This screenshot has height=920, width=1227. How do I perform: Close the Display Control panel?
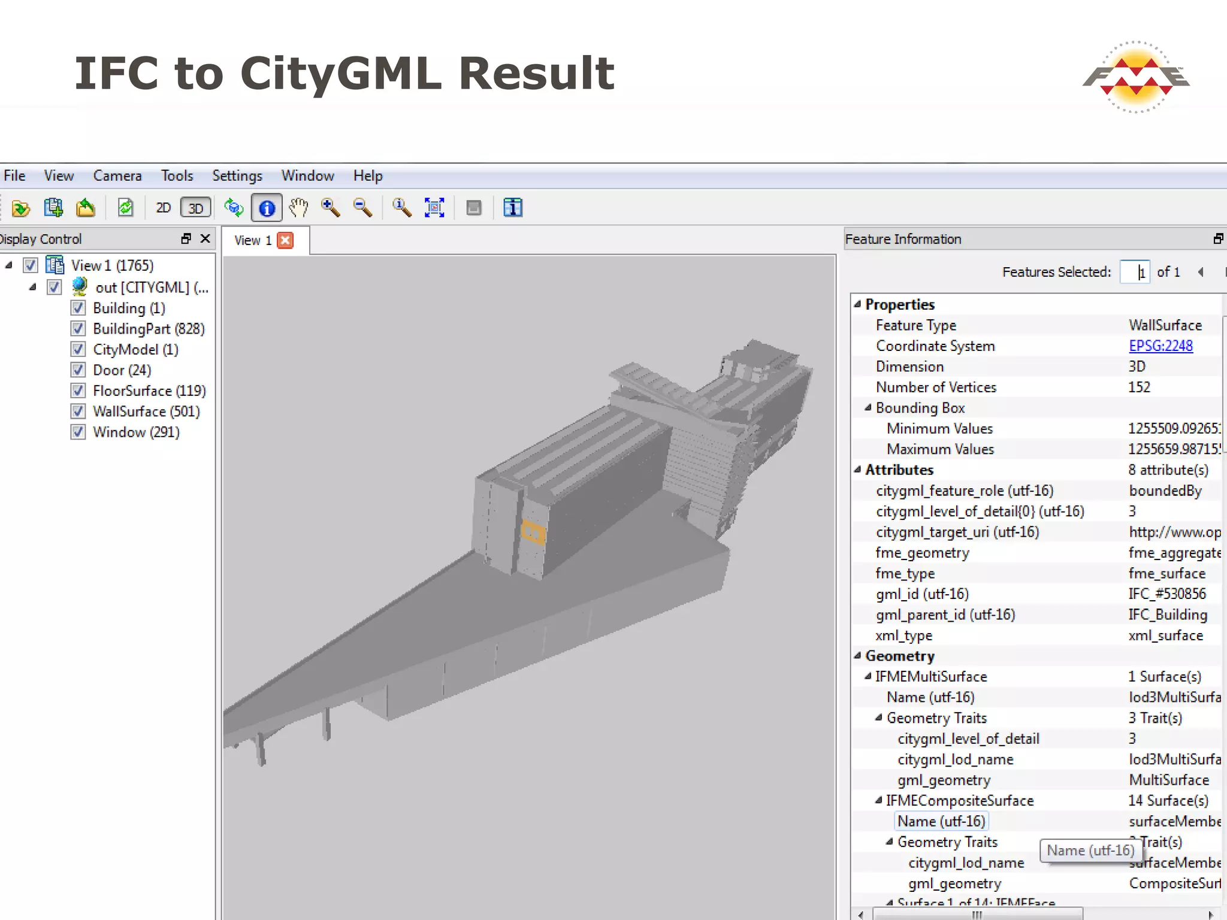(205, 238)
